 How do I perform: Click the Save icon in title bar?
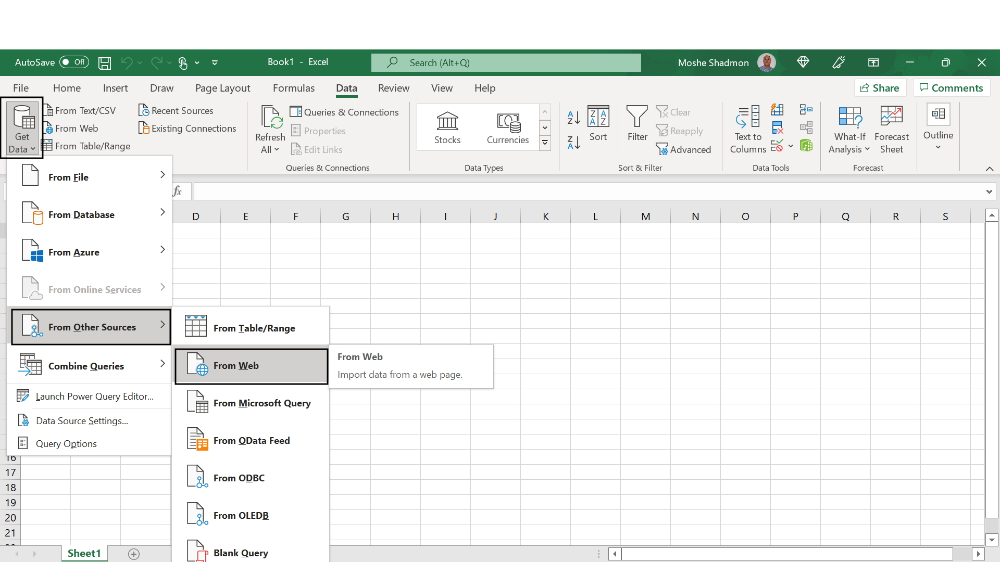pos(105,63)
